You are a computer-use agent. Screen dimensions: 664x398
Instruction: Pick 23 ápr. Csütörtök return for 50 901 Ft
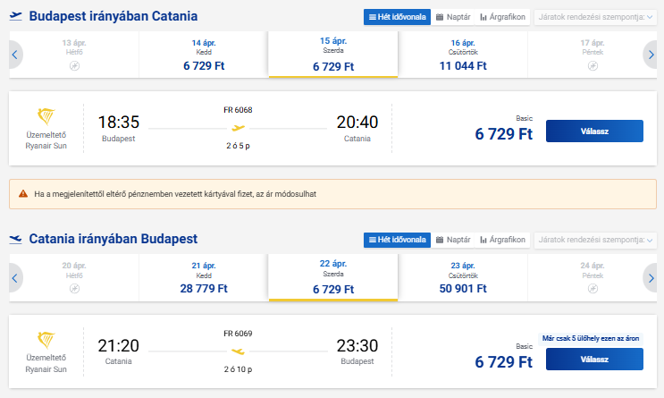[x=462, y=278]
